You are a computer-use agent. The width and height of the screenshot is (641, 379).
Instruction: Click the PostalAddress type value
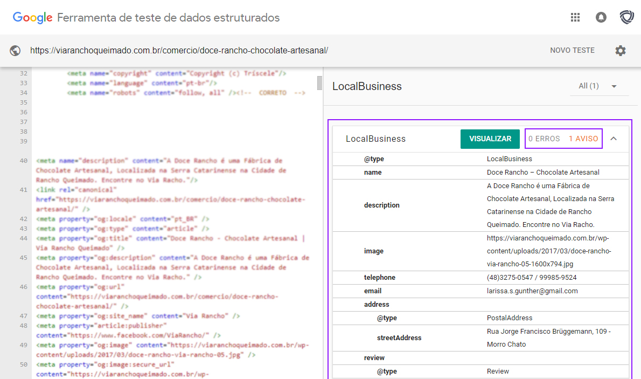(510, 318)
